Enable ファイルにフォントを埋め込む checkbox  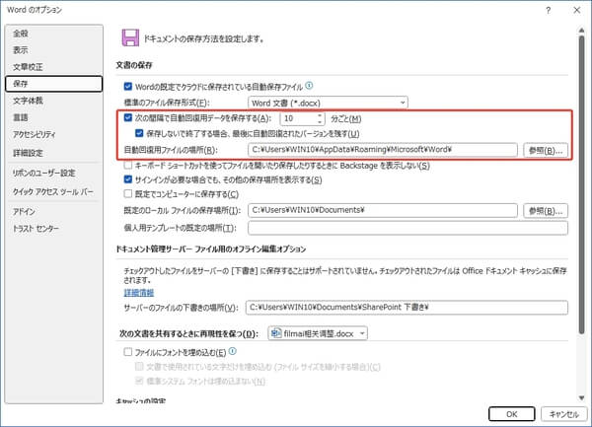[128, 352]
